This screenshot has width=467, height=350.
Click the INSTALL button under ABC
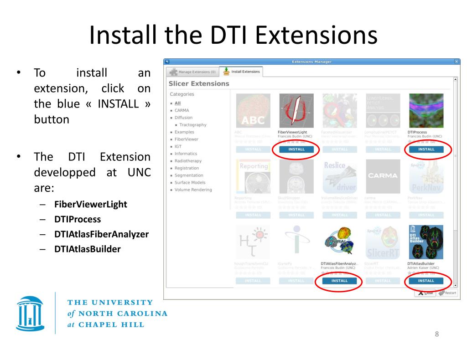[253, 149]
